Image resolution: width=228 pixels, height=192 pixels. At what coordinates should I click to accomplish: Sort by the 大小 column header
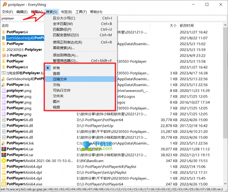pyautogui.click(x=173, y=26)
